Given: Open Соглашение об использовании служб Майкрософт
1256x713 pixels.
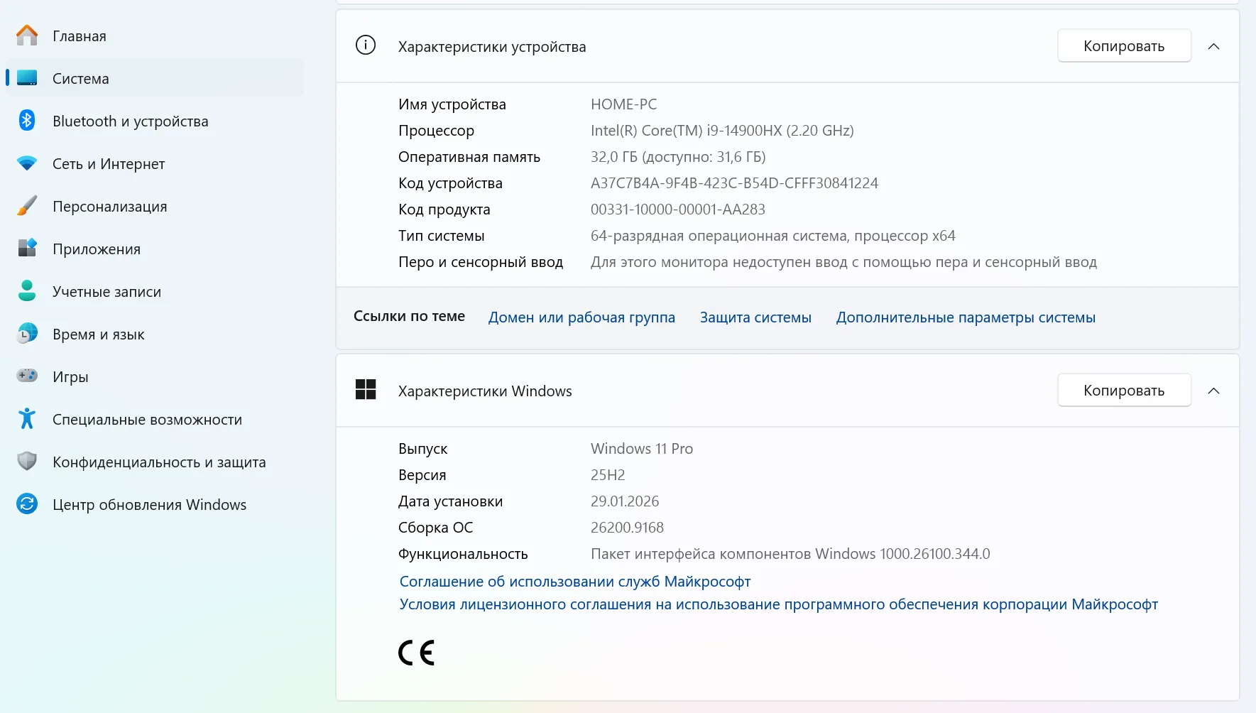Looking at the screenshot, I should click(x=575, y=582).
